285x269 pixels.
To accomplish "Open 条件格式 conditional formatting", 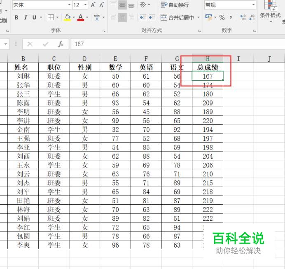I will [x=270, y=12].
